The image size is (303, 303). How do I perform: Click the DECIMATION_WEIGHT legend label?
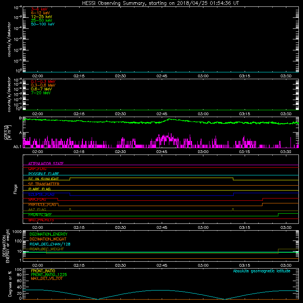[x=48, y=239]
